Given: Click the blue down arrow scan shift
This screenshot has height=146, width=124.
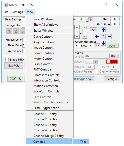Looking at the screenshot, I should [x=103, y=43].
